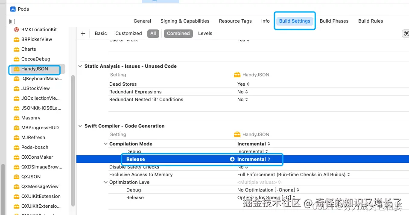The height and width of the screenshot is (215, 409).
Task: Select the Exclusive Access to Memory setting
Action: coord(141,174)
